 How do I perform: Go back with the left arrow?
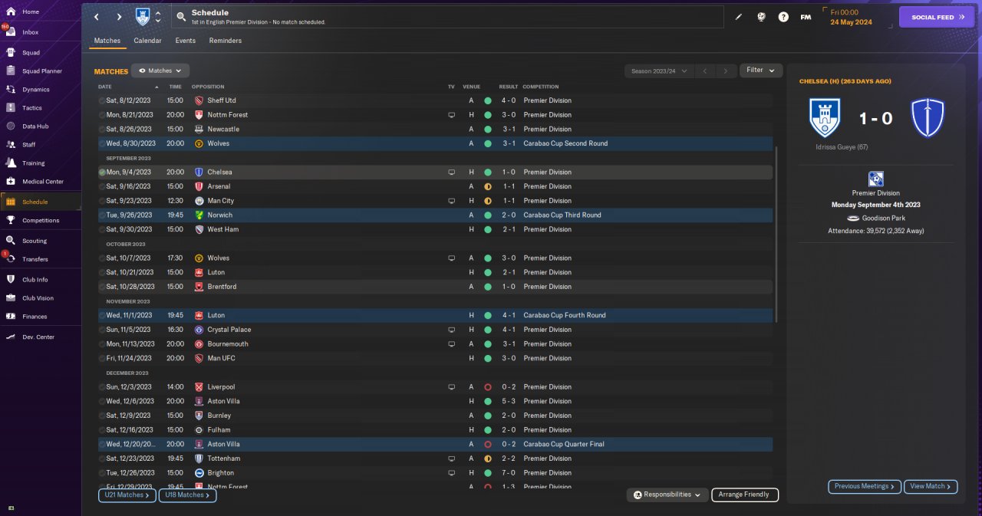pos(96,17)
